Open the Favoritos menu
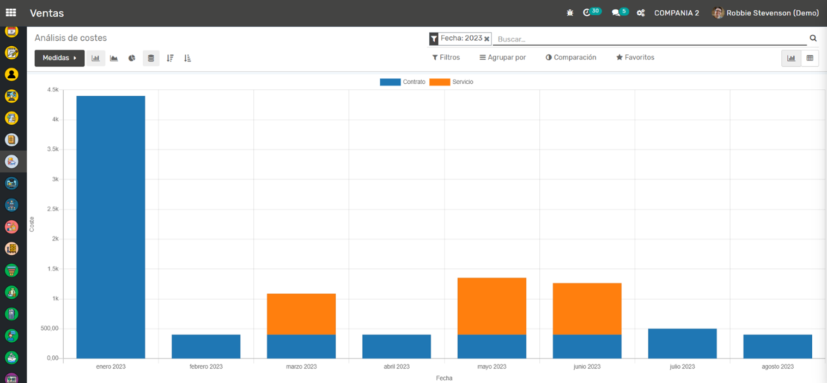Image resolution: width=827 pixels, height=383 pixels. [635, 57]
